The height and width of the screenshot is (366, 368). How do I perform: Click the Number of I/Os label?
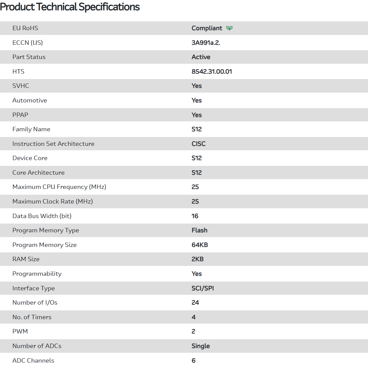[x=35, y=303]
